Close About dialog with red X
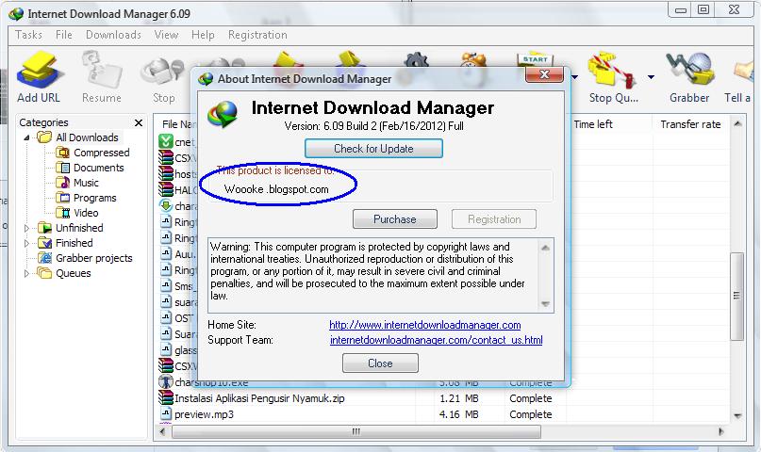 [x=544, y=74]
